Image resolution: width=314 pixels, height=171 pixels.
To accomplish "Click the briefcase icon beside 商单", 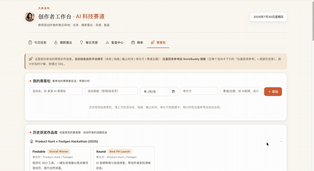I will (x=133, y=43).
